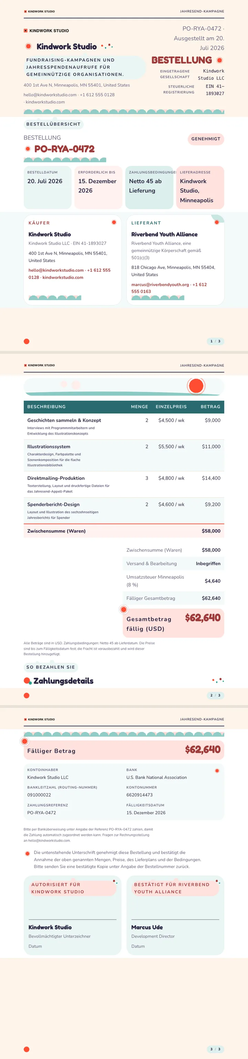This screenshot has height=1059, width=248.
Task: Open the hello@kindworkstudio.com link in Käufer card
Action: tap(56, 270)
